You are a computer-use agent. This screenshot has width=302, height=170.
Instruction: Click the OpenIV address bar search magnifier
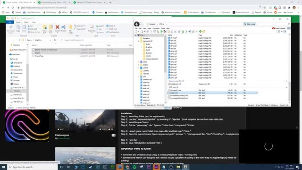(x=288, y=24)
